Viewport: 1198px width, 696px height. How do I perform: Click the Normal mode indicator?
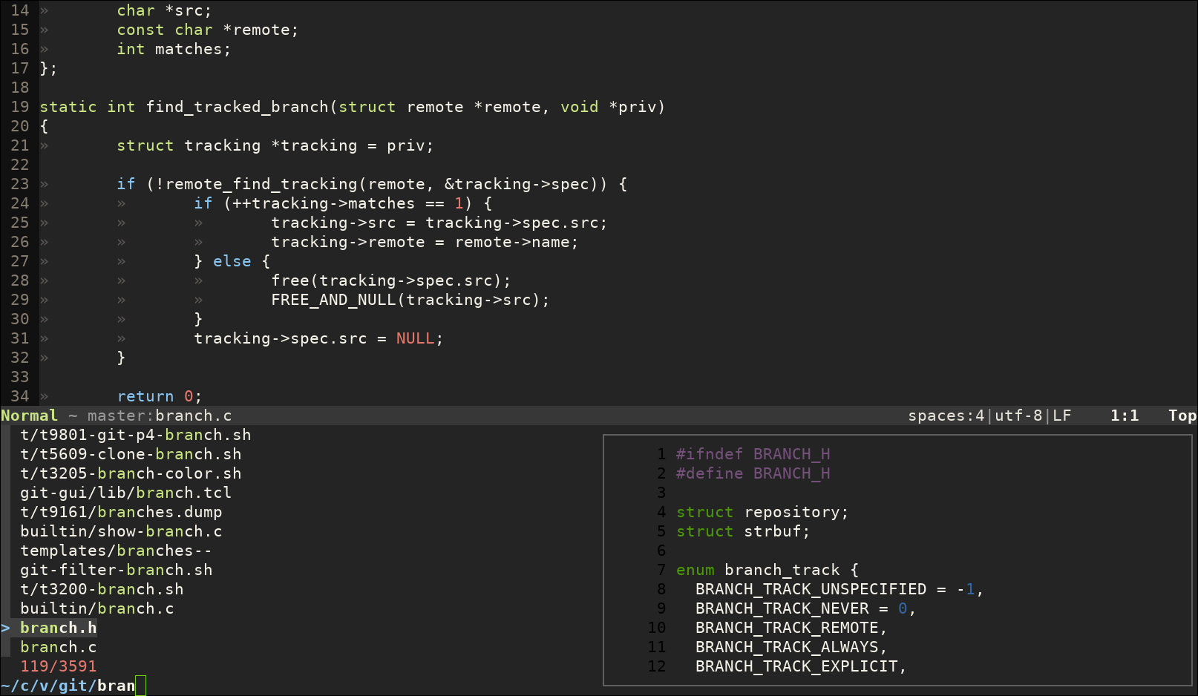[x=29, y=416]
